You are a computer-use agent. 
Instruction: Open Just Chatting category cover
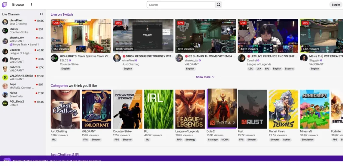pyautogui.click(x=65, y=109)
